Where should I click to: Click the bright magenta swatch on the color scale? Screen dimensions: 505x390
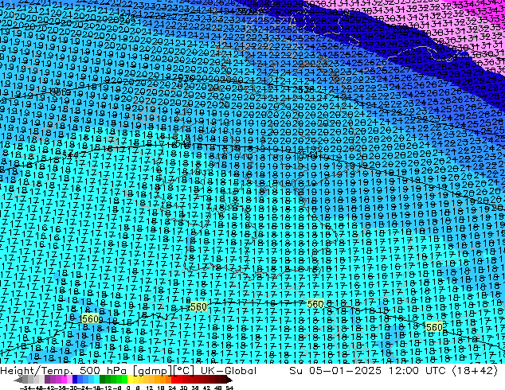point(64,380)
